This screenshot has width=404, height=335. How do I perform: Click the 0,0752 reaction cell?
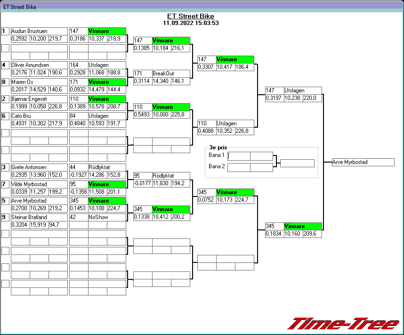tap(207, 200)
